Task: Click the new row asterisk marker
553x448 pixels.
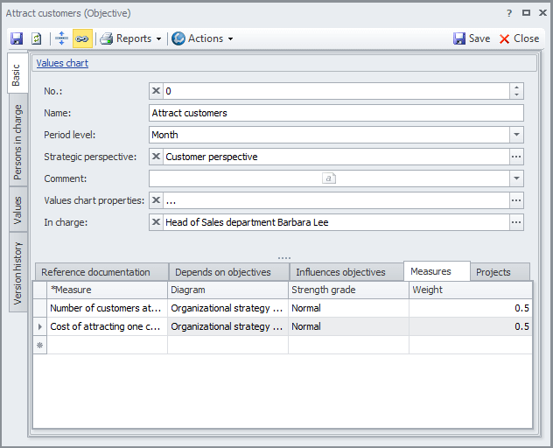Action: tap(40, 345)
